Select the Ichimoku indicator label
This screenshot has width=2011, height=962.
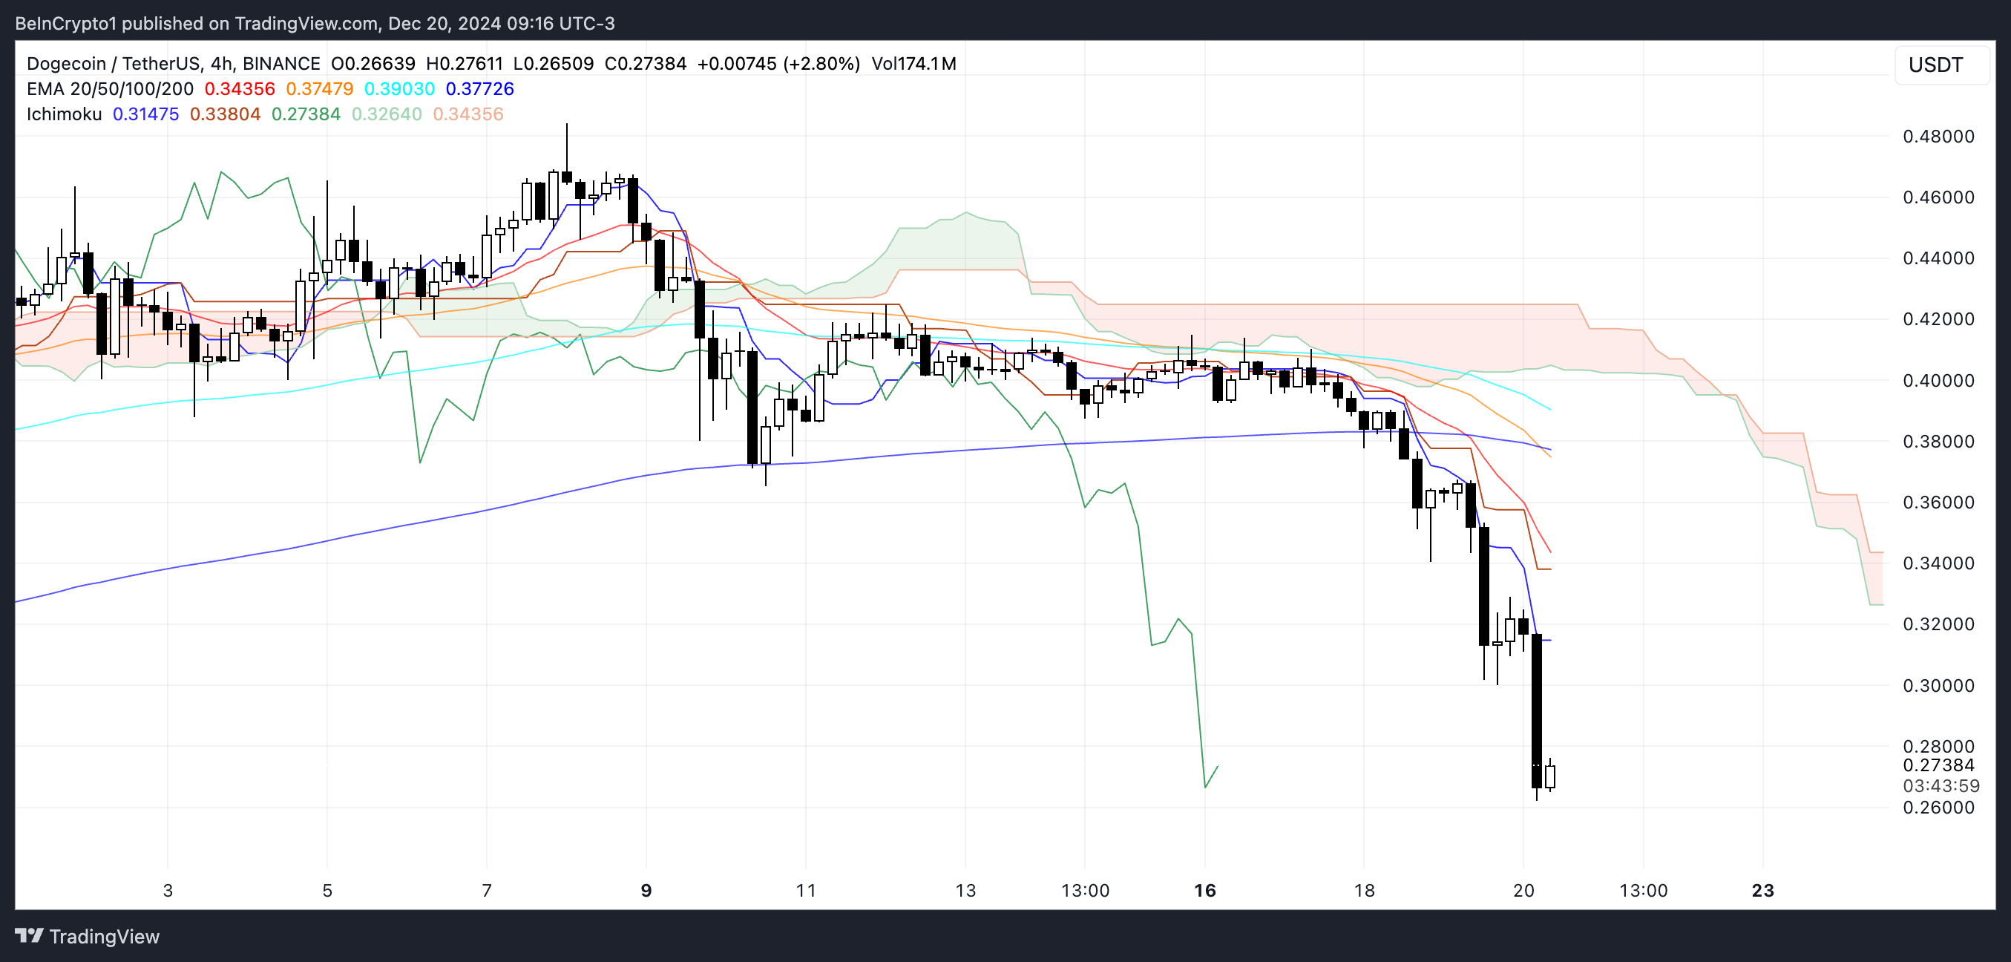(x=64, y=114)
